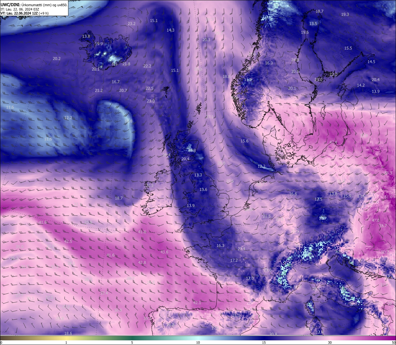Click the VT: Lau. 22.06.2024 12Z line
The image size is (396, 345).
point(24,13)
